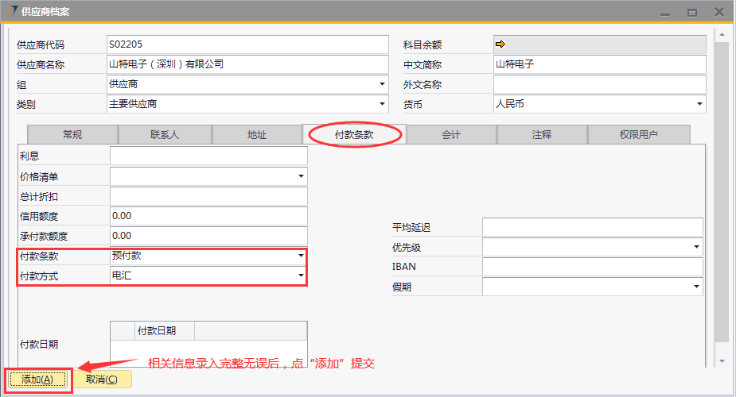Focus the 信用额度 field
The width and height of the screenshot is (736, 397).
click(x=208, y=216)
